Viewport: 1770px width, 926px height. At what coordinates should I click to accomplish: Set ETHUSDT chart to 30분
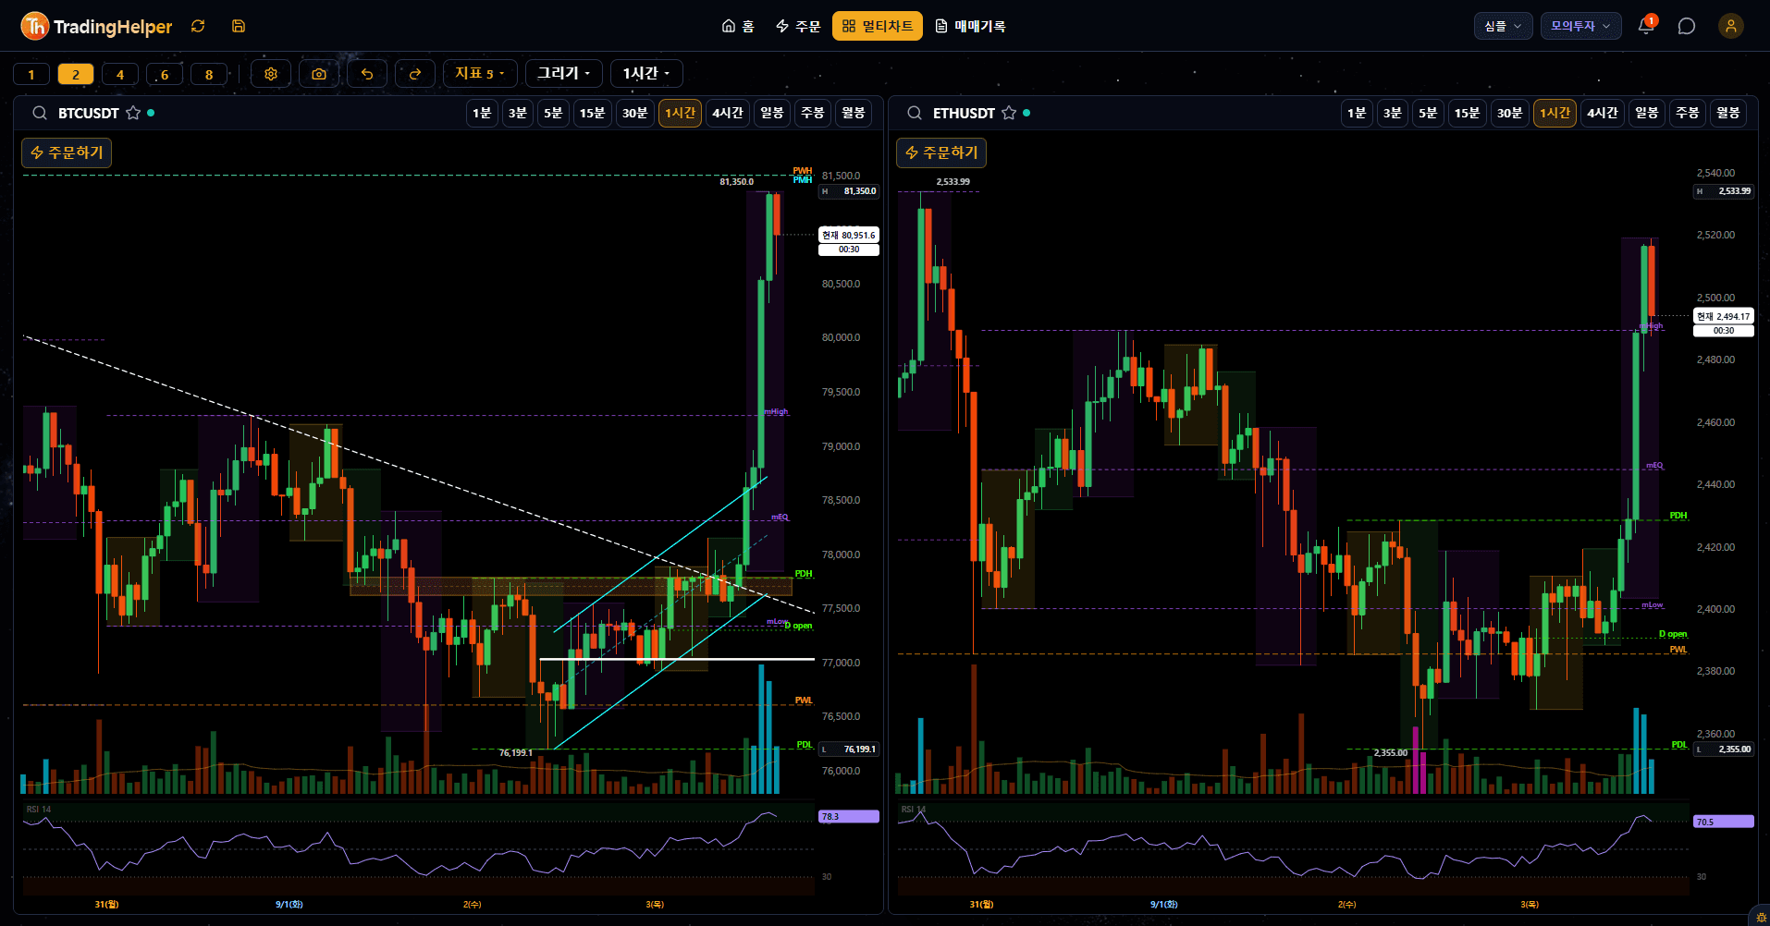(1509, 113)
